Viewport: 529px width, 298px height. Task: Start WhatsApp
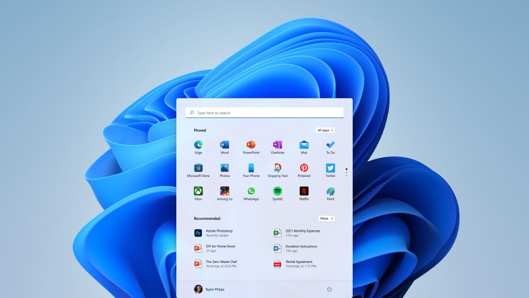(251, 191)
